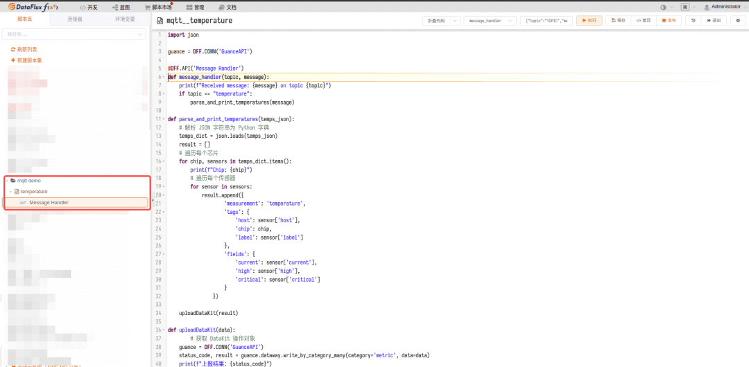This screenshot has height=367, width=749.
Task: Select the Message Handler function item
Action: point(76,203)
